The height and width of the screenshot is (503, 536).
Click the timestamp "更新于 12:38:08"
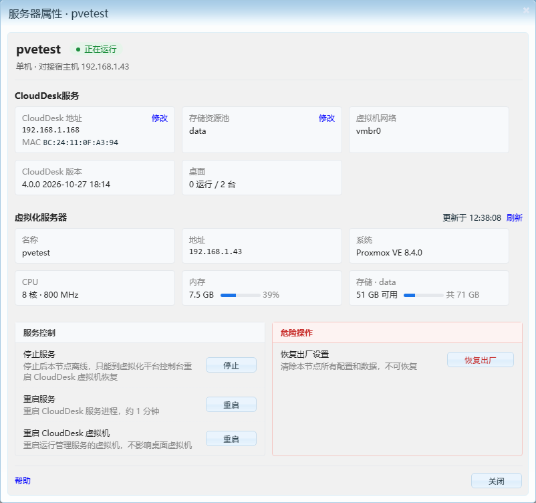point(472,217)
